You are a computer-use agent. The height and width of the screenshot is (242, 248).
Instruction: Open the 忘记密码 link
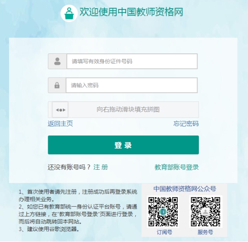(x=186, y=124)
